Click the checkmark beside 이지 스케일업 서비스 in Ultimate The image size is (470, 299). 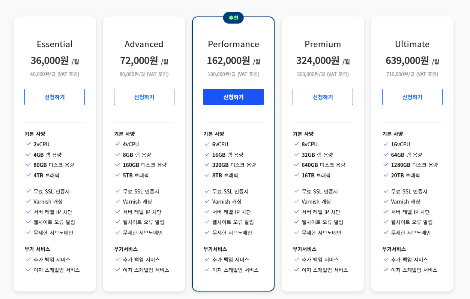386,270
